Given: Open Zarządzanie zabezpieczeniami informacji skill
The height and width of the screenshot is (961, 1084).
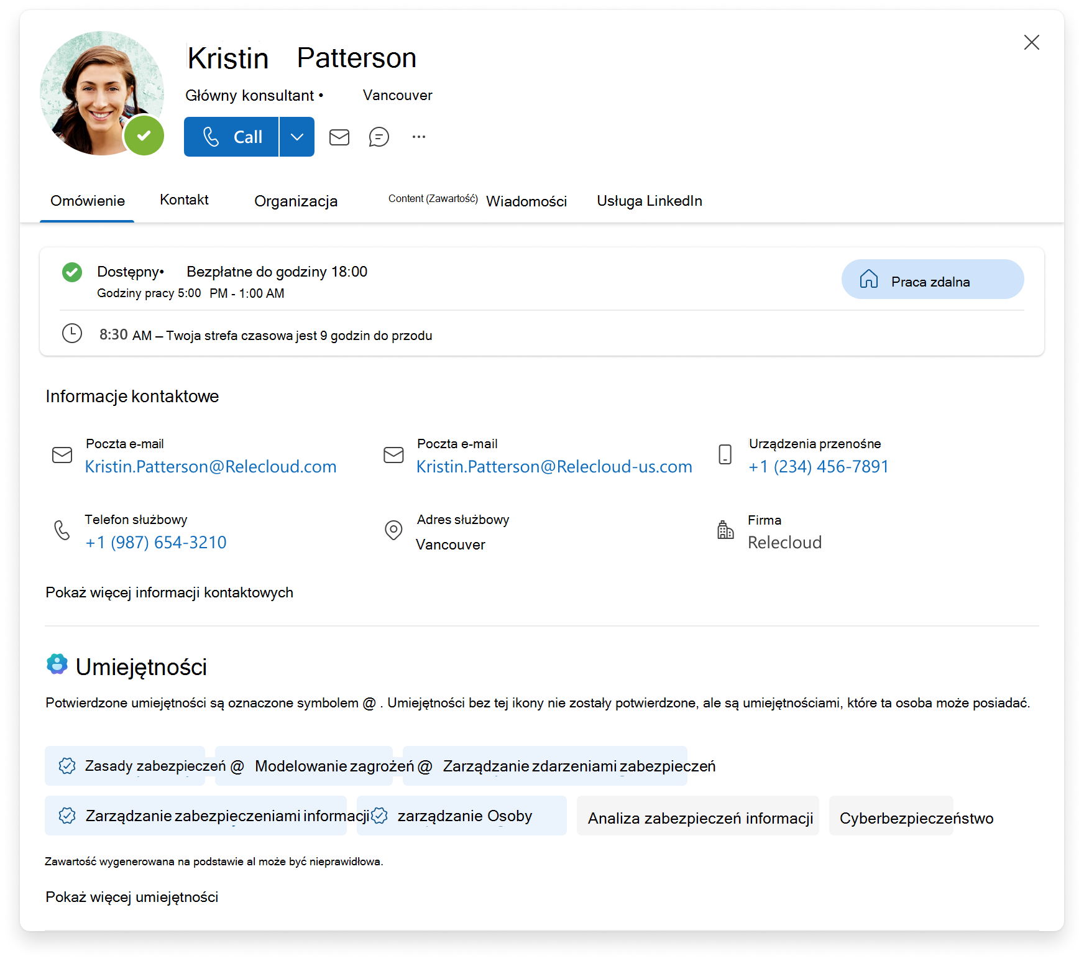Looking at the screenshot, I should 196,816.
